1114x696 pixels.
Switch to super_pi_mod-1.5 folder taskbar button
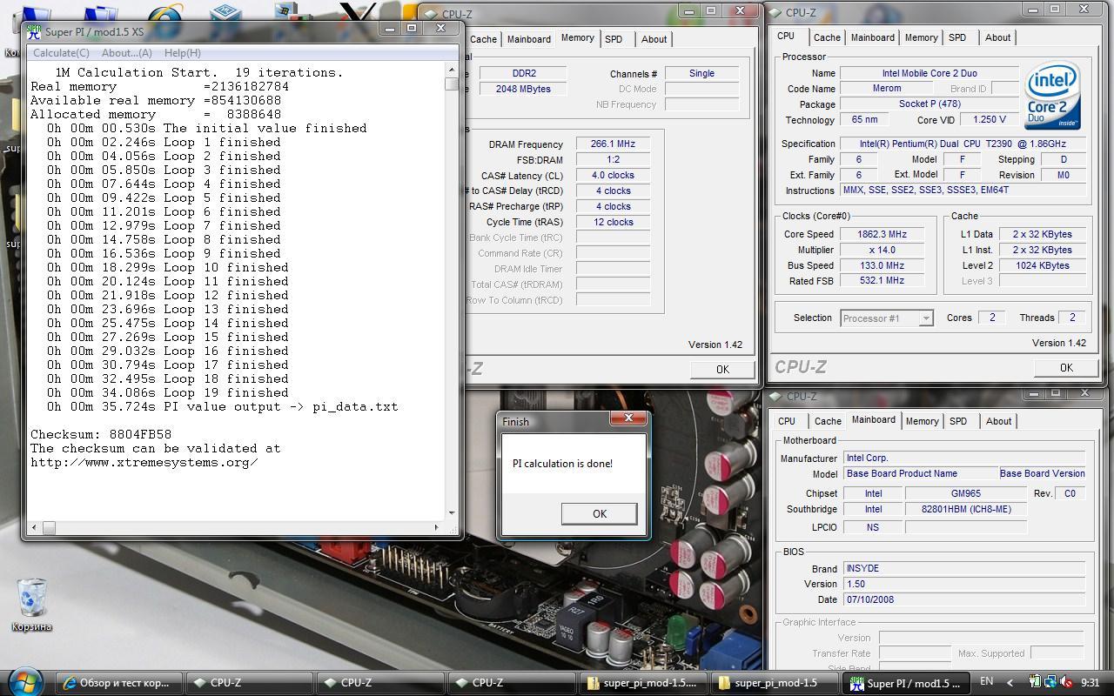click(x=775, y=683)
